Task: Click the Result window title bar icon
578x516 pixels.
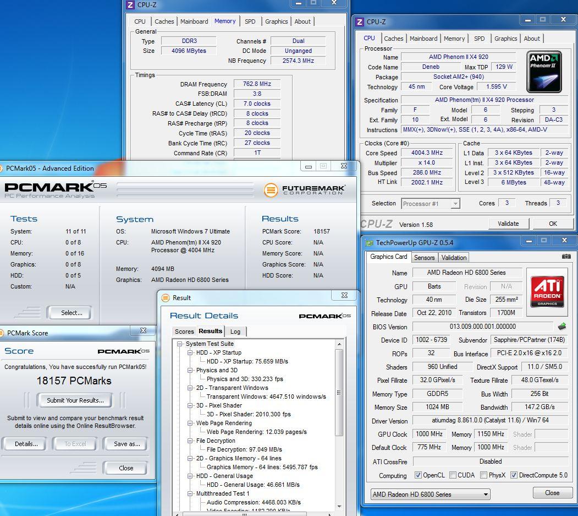Action: coord(166,297)
